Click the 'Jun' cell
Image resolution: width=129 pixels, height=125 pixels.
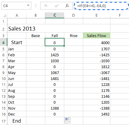tap(17, 78)
